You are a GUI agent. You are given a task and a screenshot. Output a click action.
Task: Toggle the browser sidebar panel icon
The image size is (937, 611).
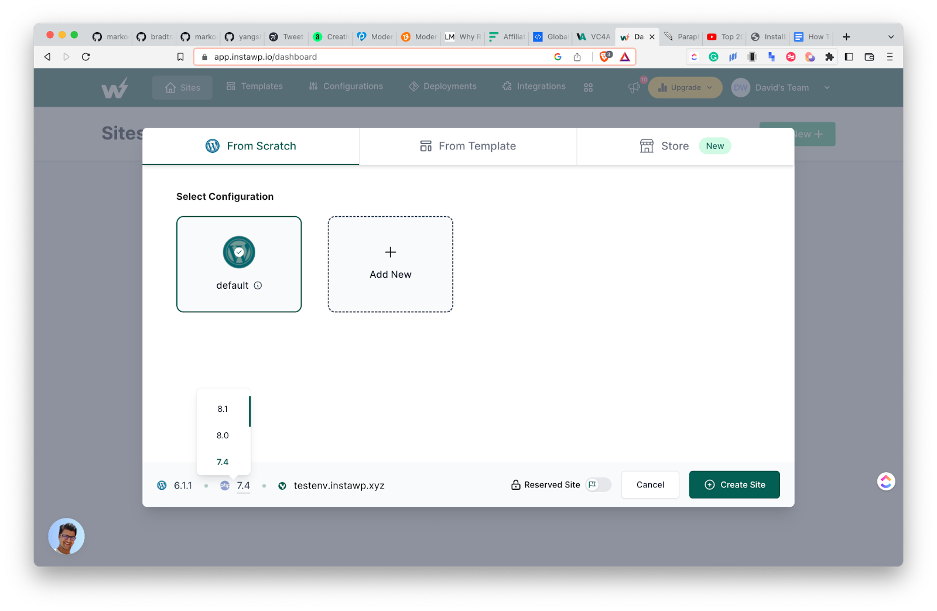[849, 57]
